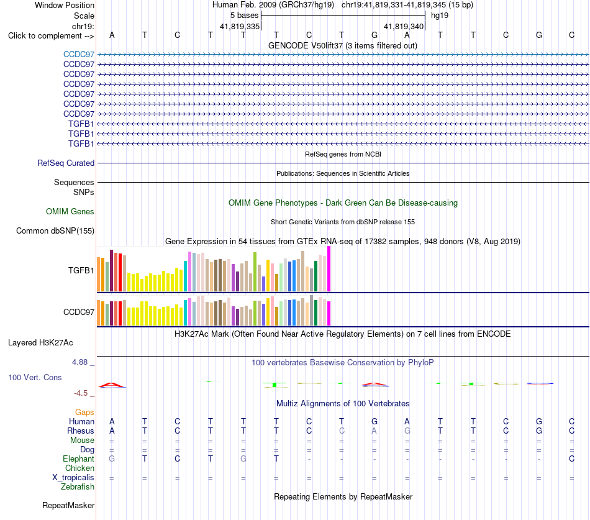The width and height of the screenshot is (590, 520).
Task: Open the light-blue highlighted CCDC97 transcript label
Action: 79,54
